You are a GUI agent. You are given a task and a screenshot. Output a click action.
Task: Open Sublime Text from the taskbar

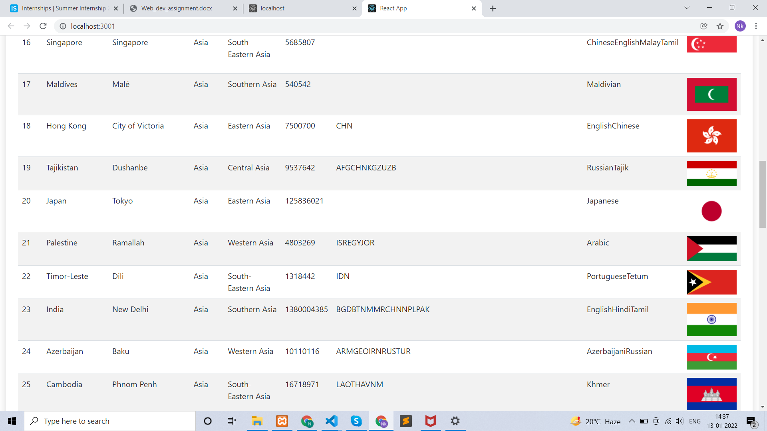point(405,421)
